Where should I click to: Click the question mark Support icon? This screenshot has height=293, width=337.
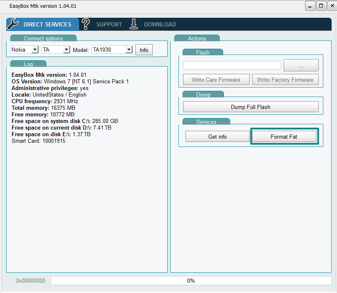(86, 24)
